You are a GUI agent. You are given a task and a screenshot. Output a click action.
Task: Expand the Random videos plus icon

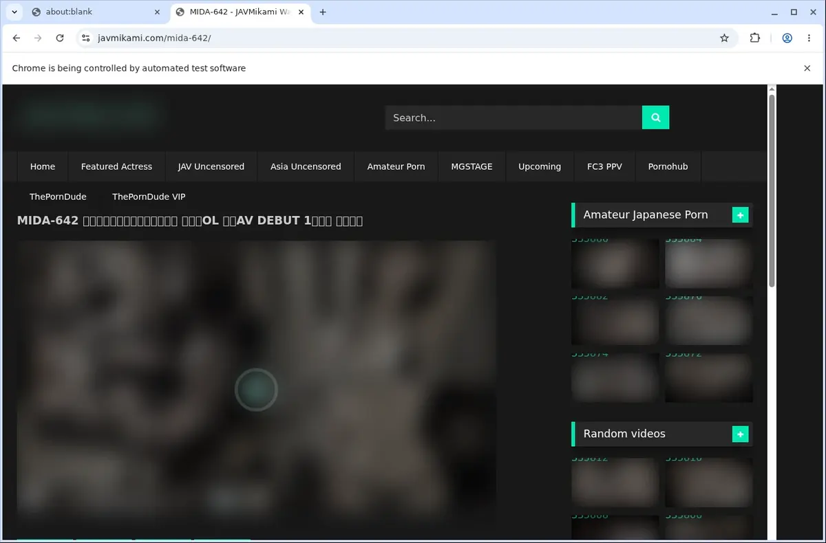coord(740,434)
